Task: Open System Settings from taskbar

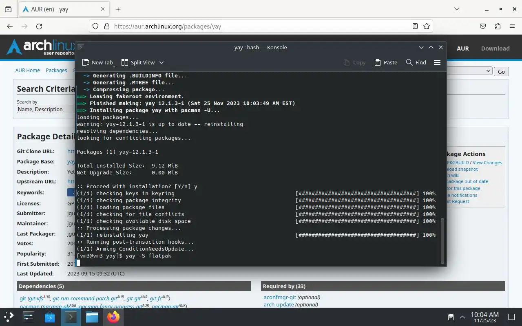Action: click(x=29, y=317)
